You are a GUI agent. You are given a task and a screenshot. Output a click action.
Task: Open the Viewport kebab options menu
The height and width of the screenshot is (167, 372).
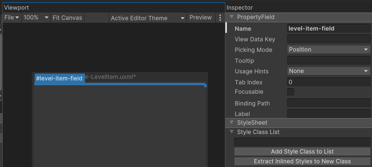pyautogui.click(x=220, y=18)
